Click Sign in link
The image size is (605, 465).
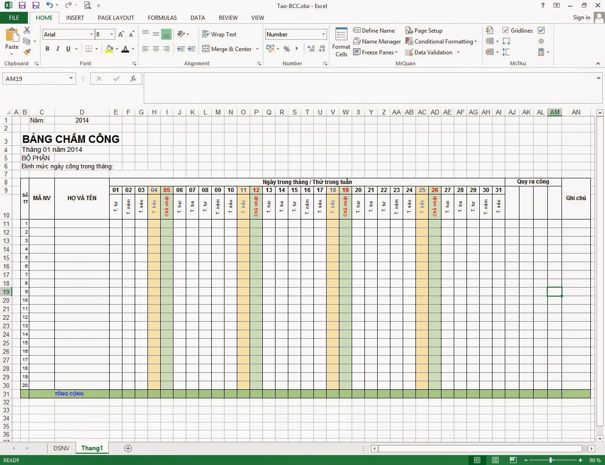[581, 18]
